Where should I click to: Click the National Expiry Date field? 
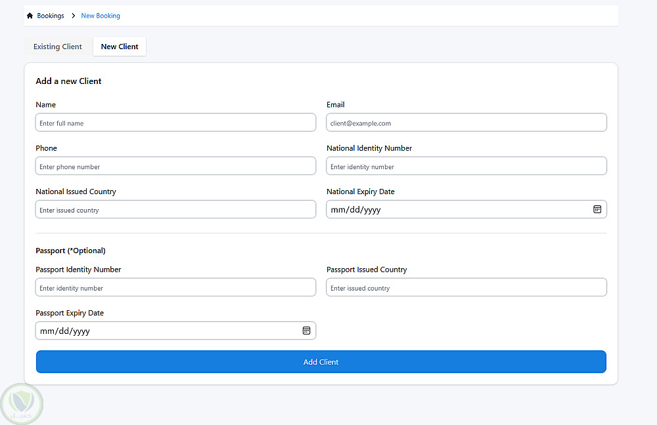453,209
